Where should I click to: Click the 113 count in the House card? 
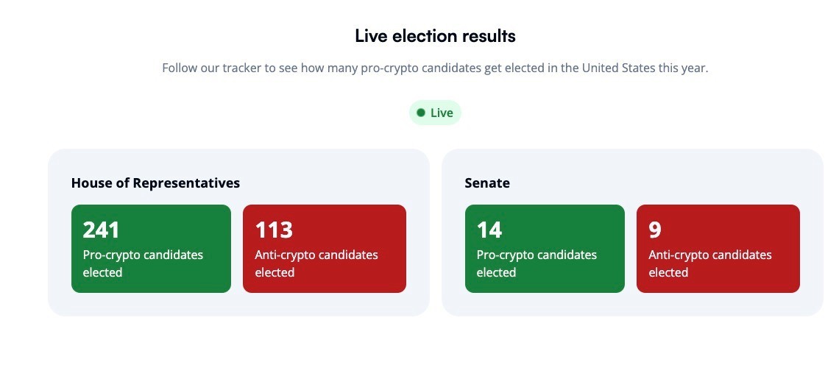coord(274,230)
